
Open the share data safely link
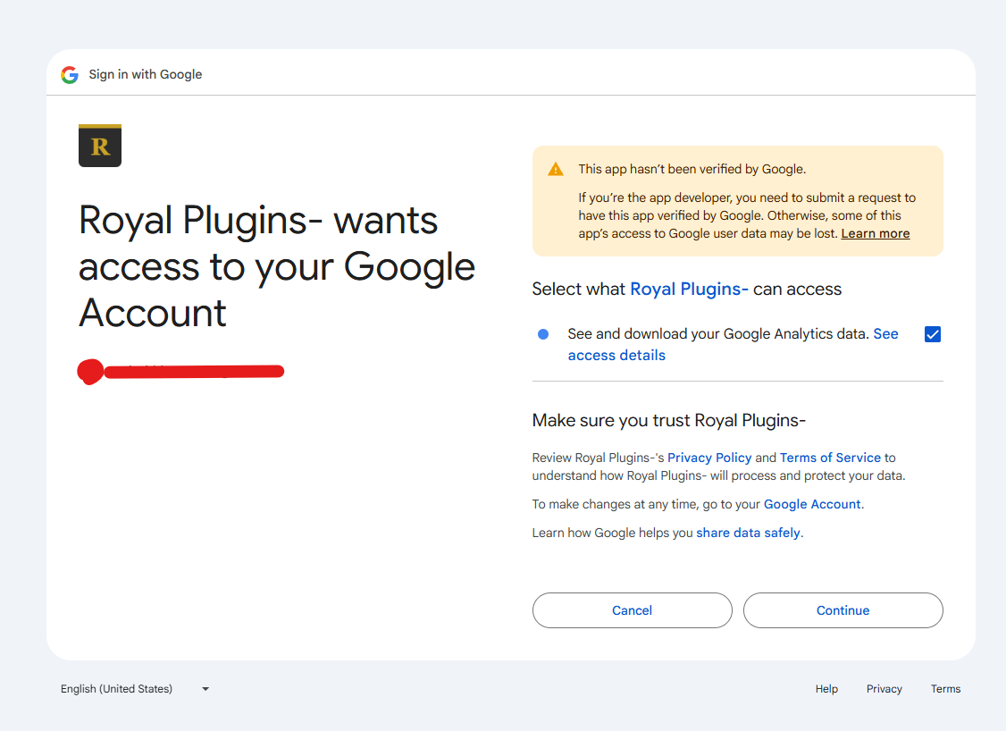click(748, 533)
